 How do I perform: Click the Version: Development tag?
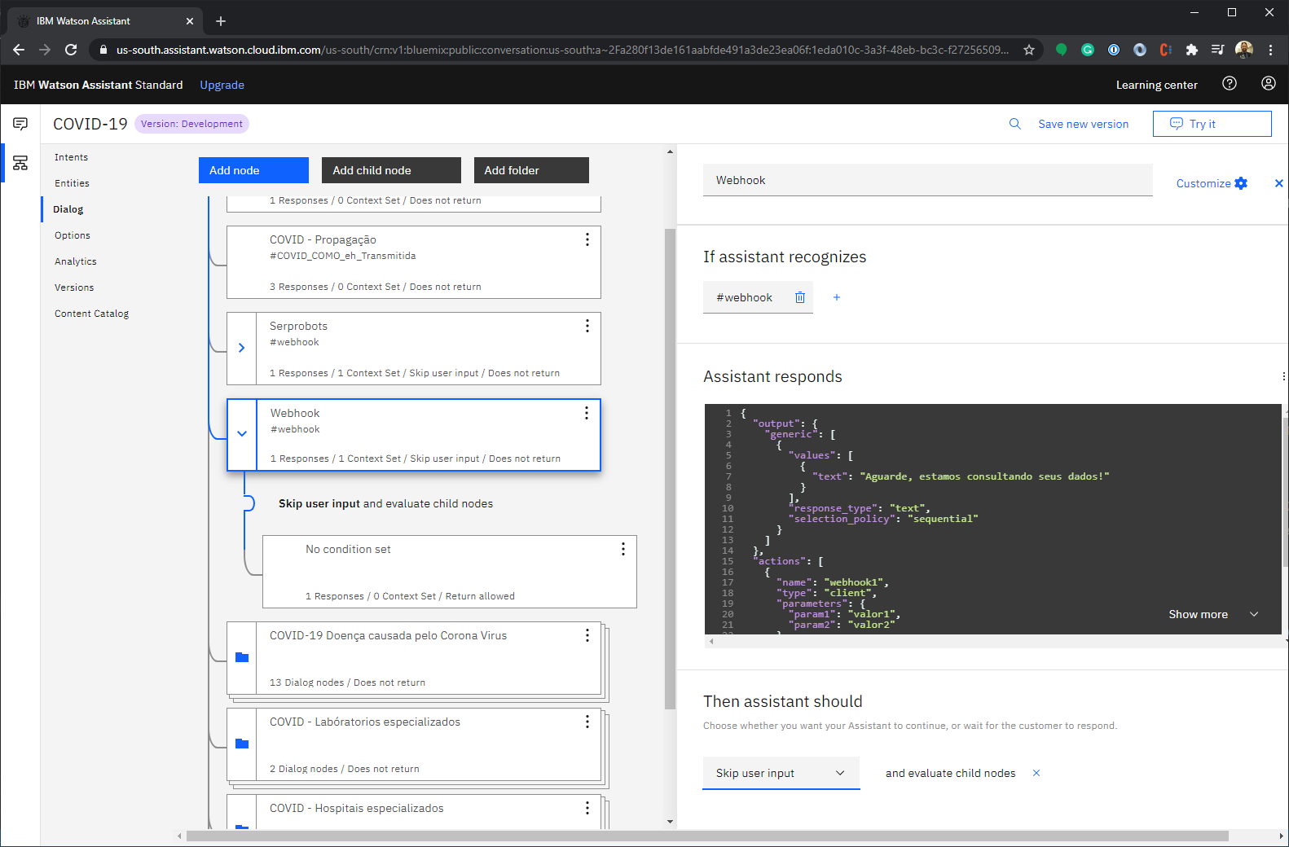191,124
